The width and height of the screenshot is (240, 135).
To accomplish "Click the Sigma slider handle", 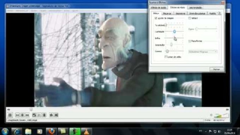I will [197, 29].
